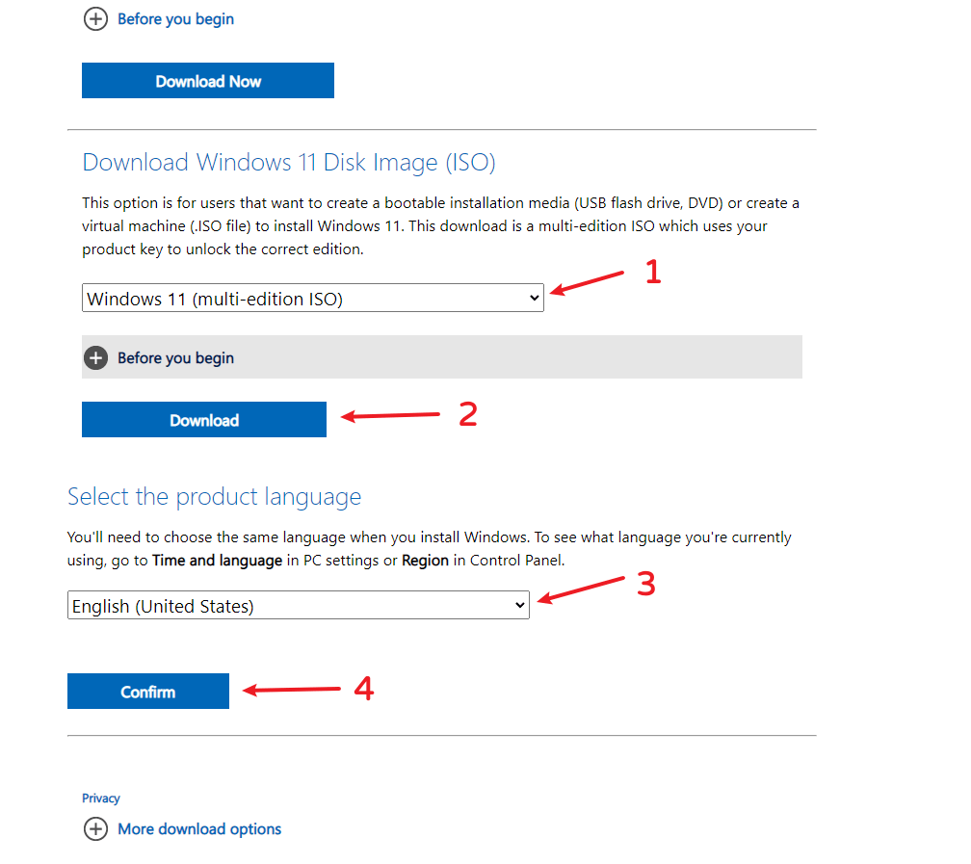
Task: Click the bold Time and language text
Action: coord(218,561)
